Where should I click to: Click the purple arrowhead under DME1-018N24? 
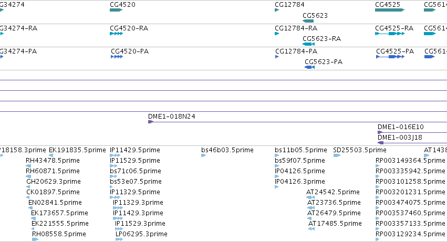pyautogui.click(x=151, y=122)
